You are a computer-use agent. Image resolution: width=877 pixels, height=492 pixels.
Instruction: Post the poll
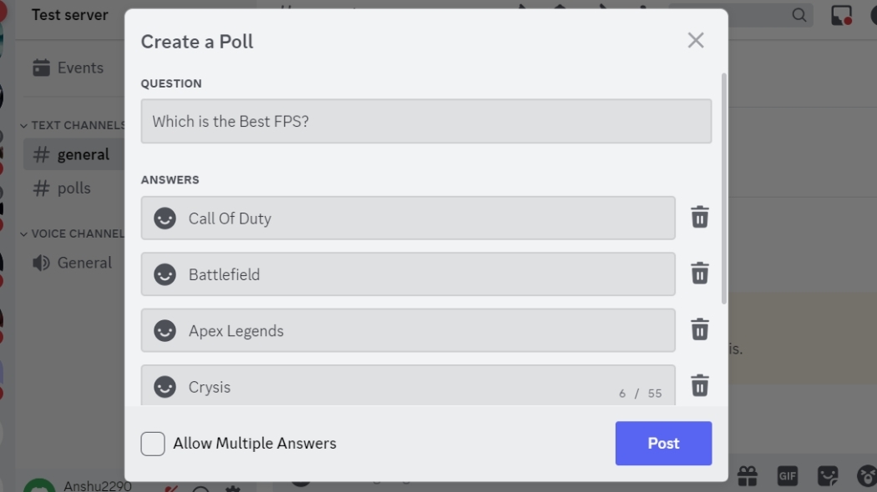pyautogui.click(x=663, y=443)
